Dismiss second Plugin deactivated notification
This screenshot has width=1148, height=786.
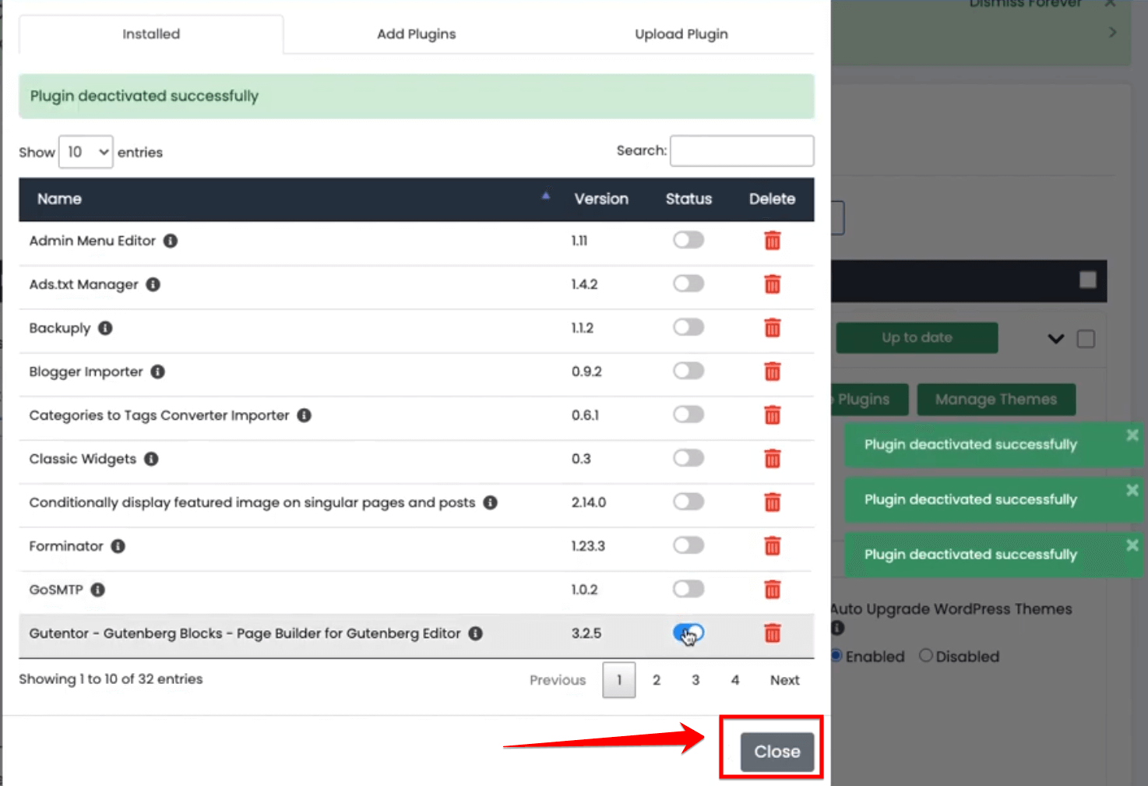tap(1132, 490)
